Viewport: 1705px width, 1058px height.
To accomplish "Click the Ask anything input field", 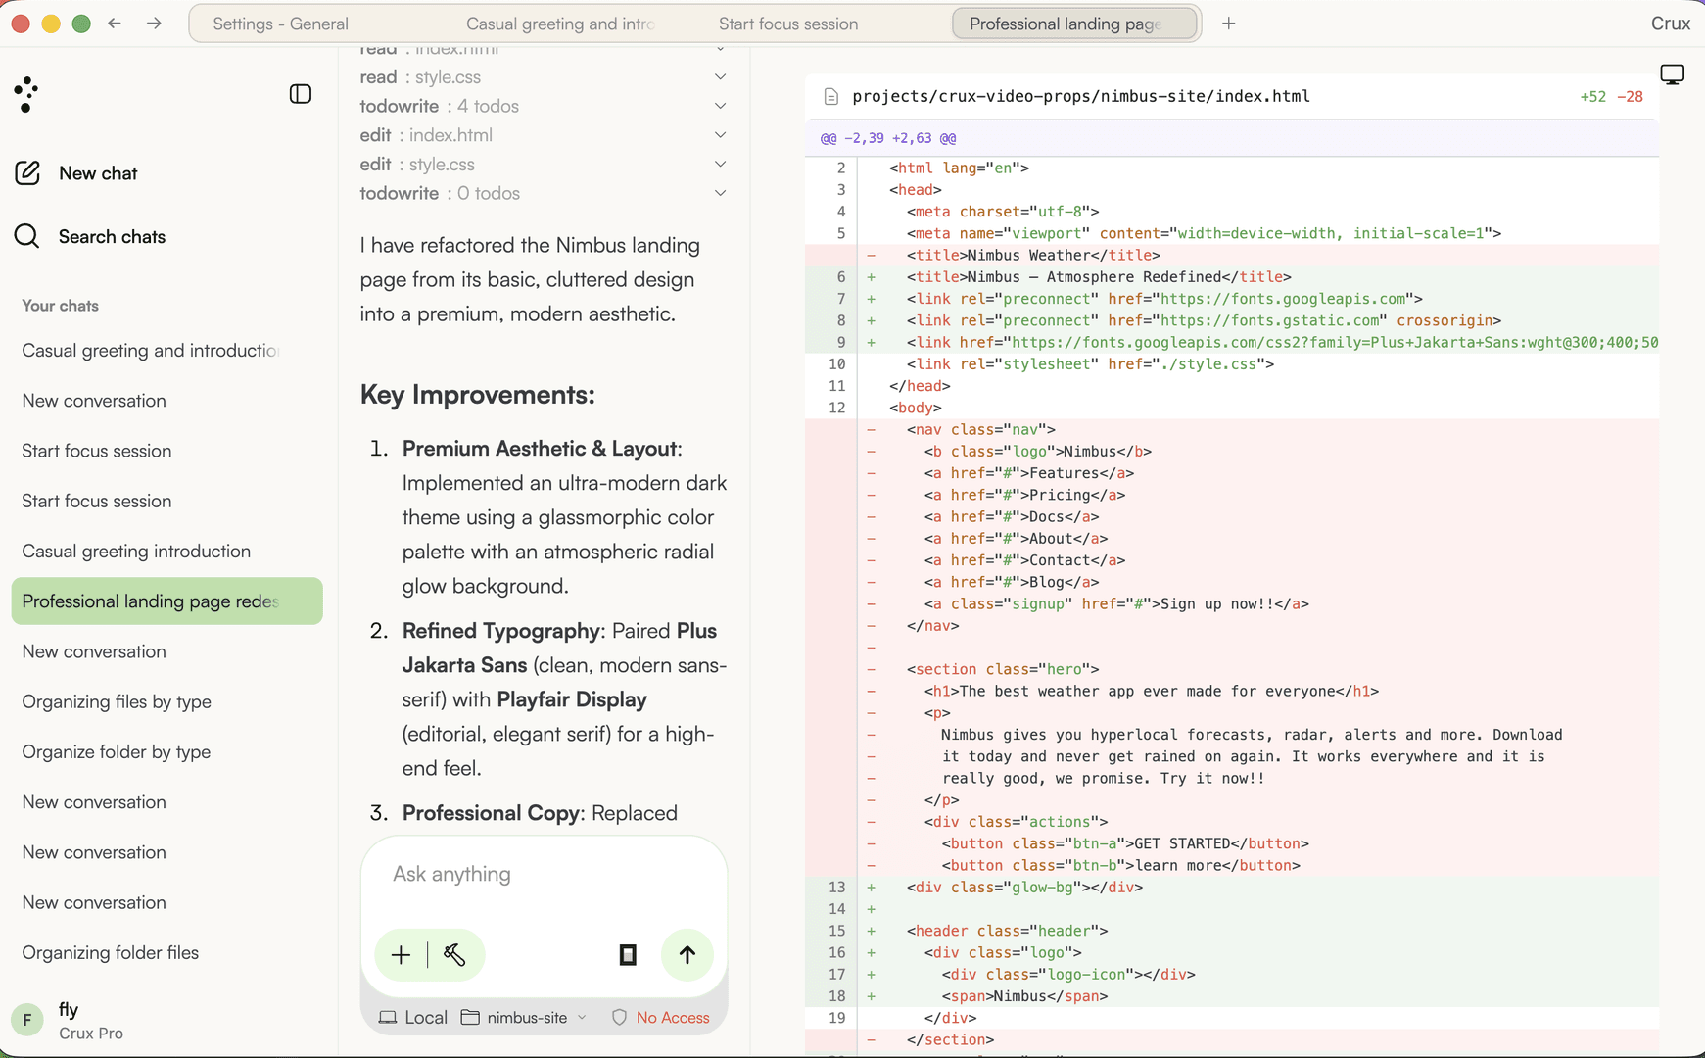I will [545, 874].
